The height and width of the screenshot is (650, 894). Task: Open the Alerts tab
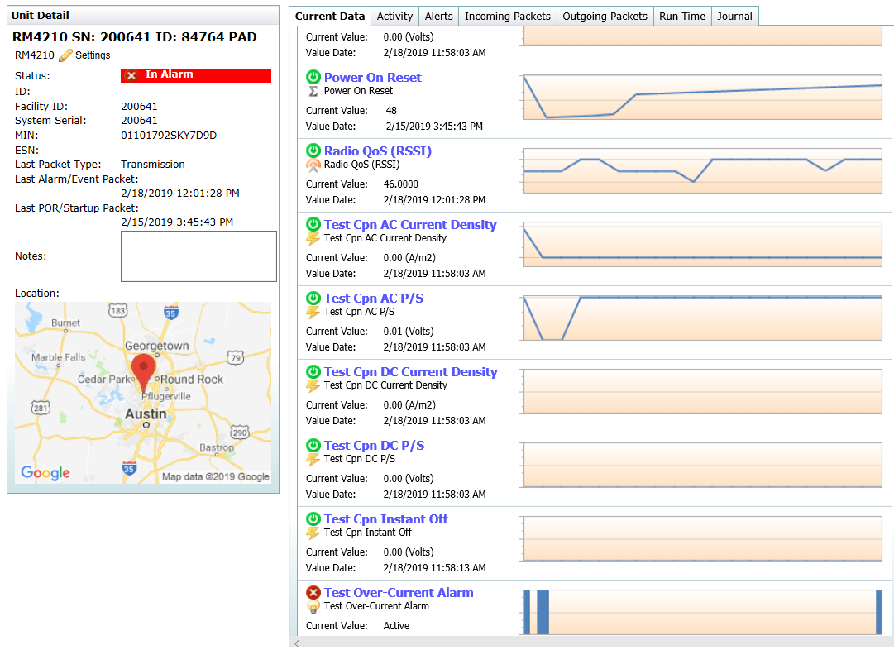coord(438,16)
